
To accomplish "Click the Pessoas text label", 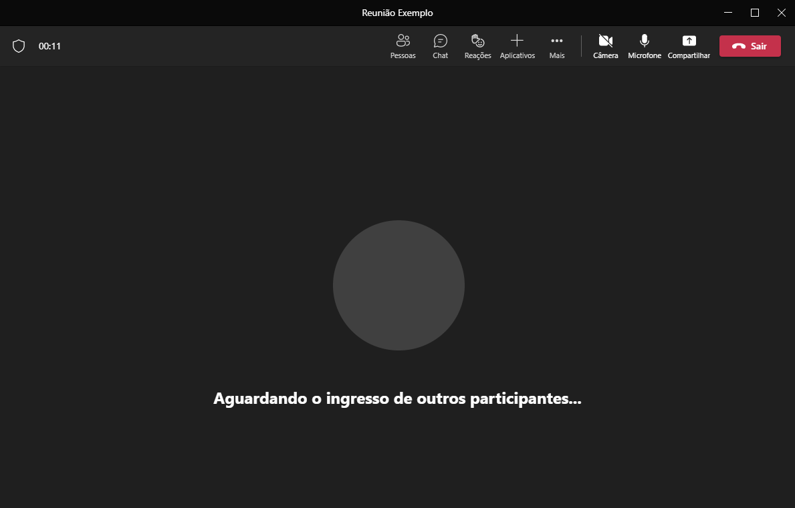I will pyautogui.click(x=403, y=56).
